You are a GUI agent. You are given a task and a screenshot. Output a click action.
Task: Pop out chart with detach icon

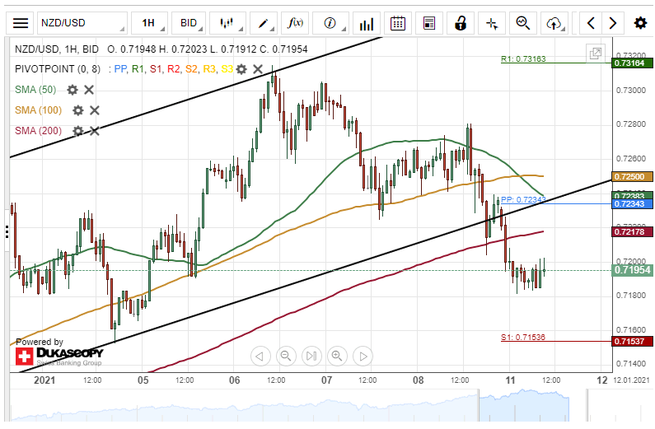595,54
